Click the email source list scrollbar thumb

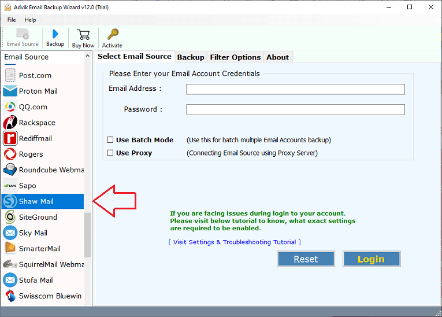88,235
